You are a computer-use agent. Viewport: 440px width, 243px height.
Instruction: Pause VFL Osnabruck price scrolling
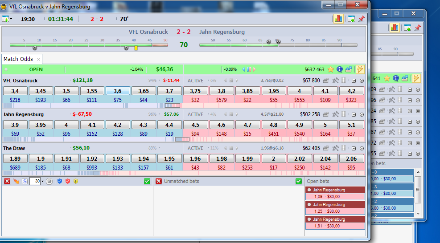231,81
